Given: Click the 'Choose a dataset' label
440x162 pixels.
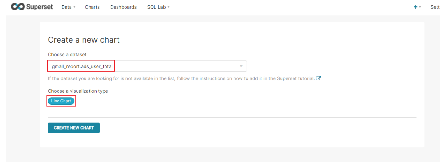Looking at the screenshot, I should click(x=67, y=55).
